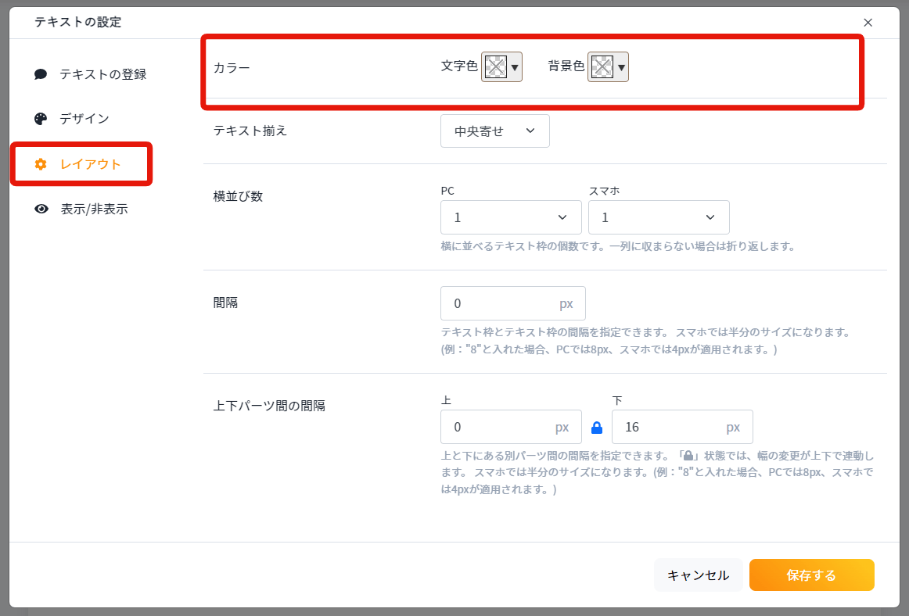Switch to the テキストの登録 tab
909x616 pixels.
pyautogui.click(x=102, y=74)
